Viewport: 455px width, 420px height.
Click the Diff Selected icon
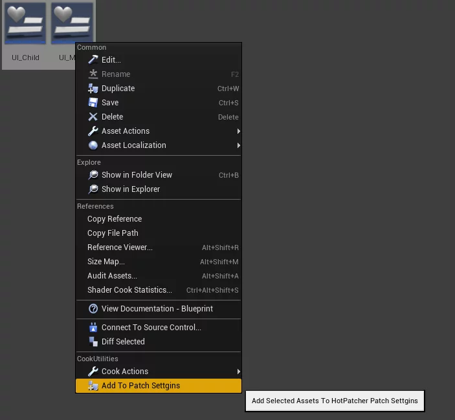pyautogui.click(x=93, y=342)
